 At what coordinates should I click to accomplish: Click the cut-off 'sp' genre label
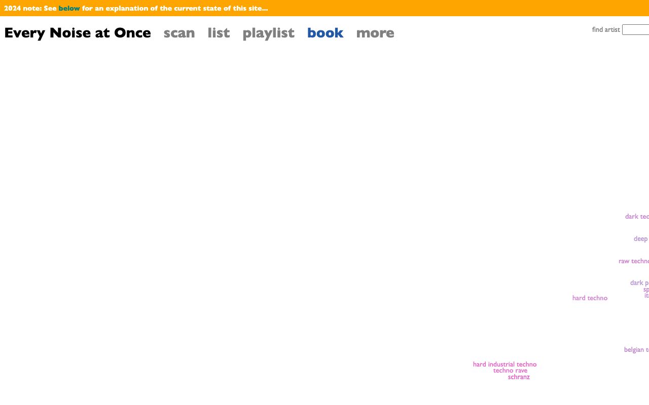tap(646, 290)
